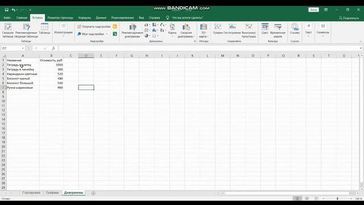Image resolution: width=364 pixels, height=205 pixels.
Task: Switch to Page Layout view in status bar
Action: coord(307,199)
